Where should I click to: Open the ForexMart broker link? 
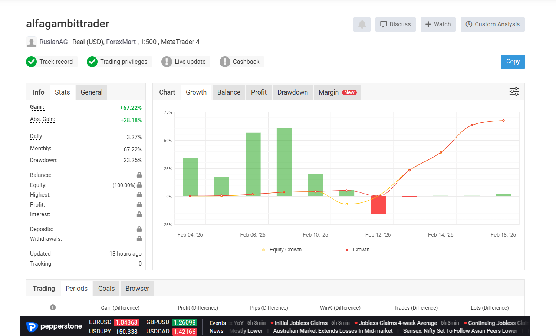point(121,42)
